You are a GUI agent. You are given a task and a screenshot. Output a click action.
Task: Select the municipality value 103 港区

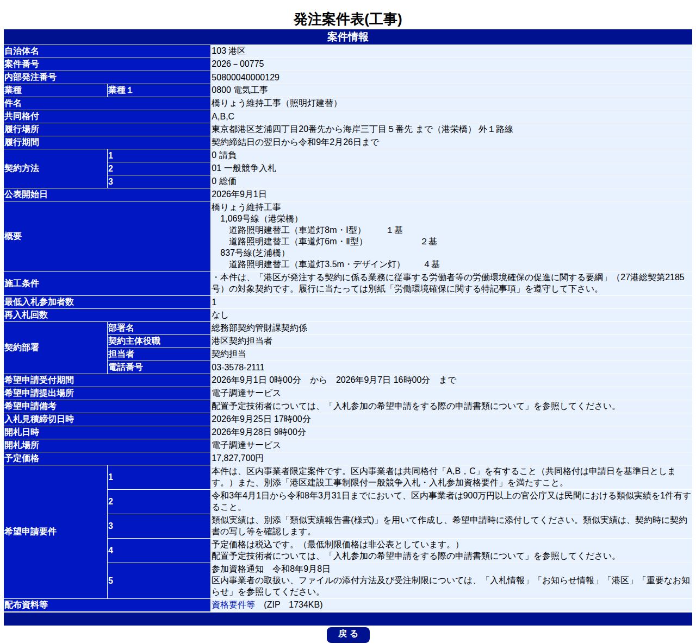click(x=228, y=51)
